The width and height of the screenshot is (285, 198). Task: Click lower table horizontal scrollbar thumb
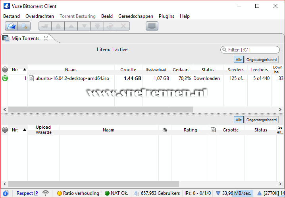point(94,184)
